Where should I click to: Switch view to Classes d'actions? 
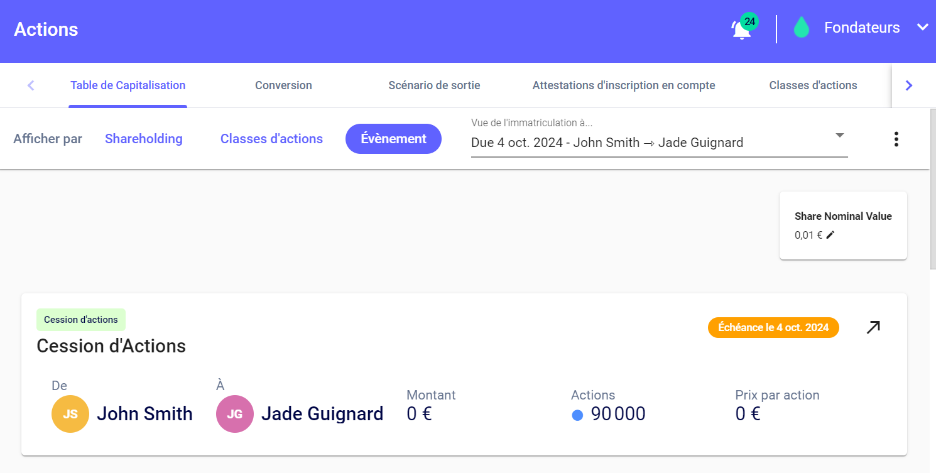271,139
